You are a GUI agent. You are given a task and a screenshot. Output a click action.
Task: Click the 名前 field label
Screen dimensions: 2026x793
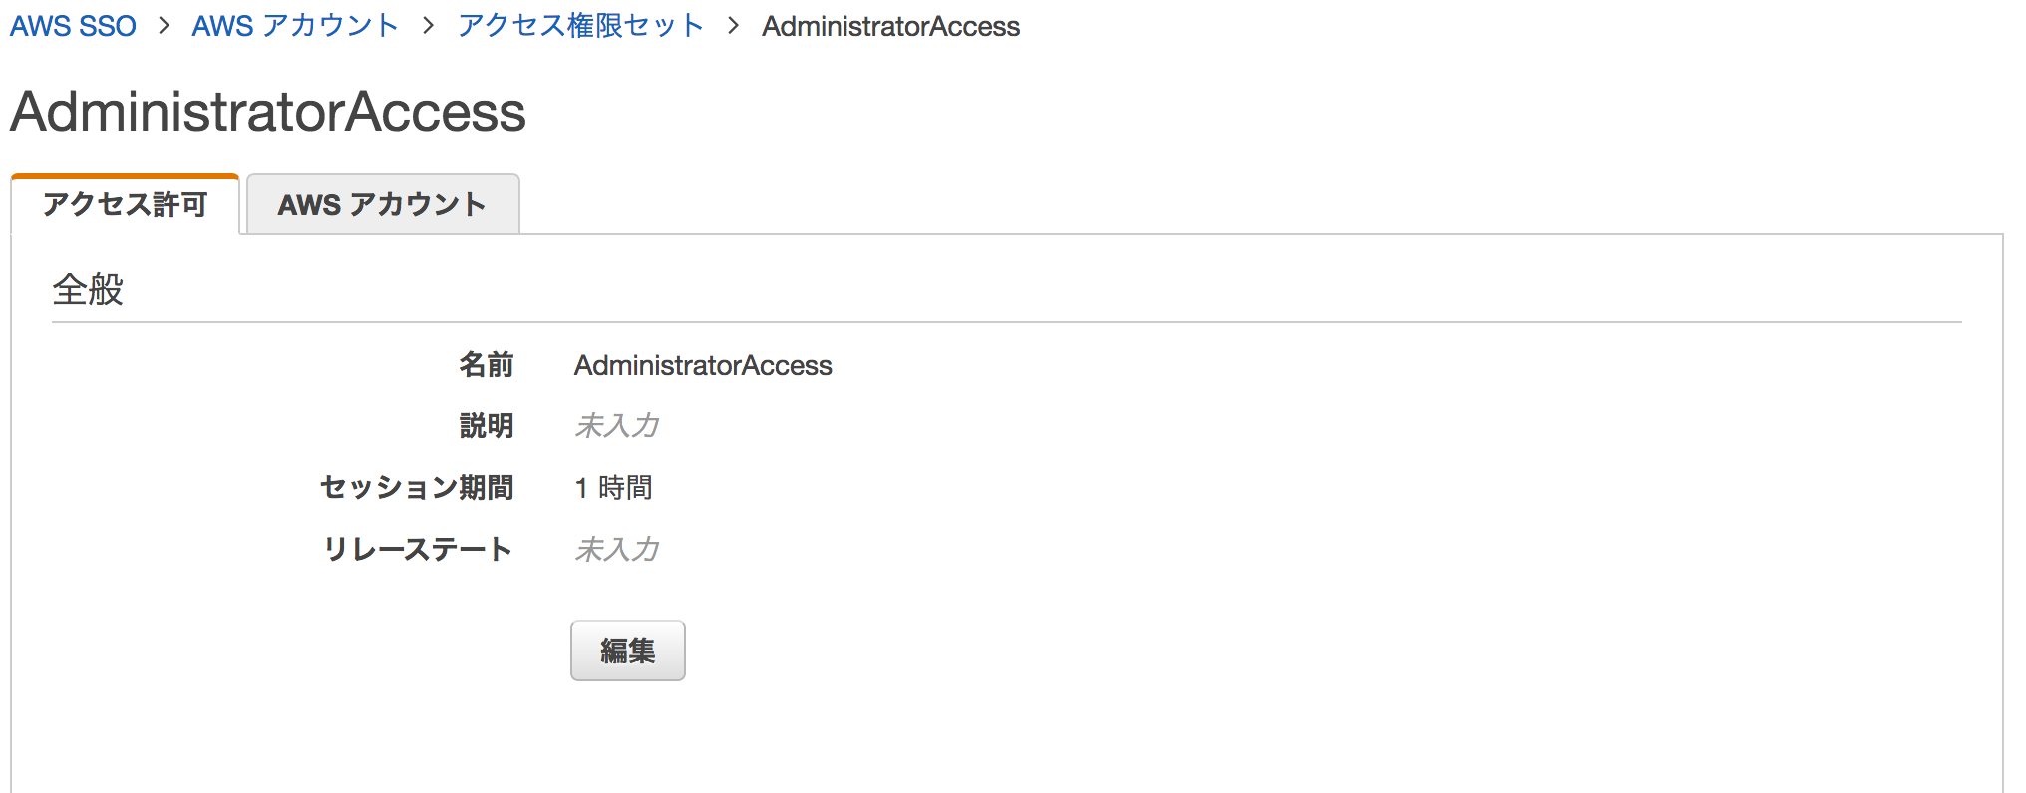[x=486, y=365]
